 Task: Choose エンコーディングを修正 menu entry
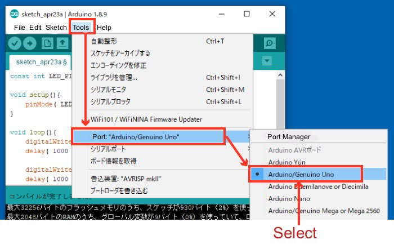click(162, 65)
